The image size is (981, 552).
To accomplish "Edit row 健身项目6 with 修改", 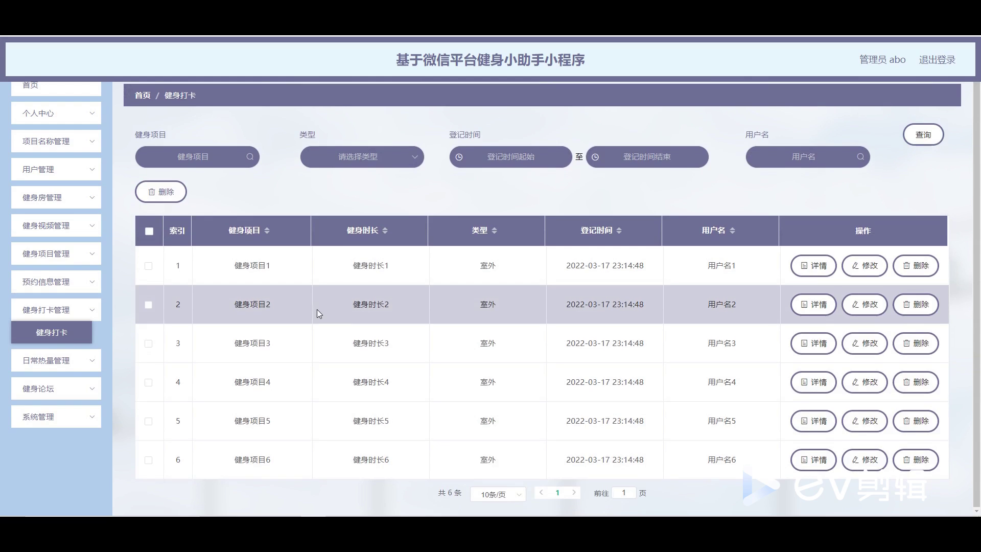I will (865, 460).
